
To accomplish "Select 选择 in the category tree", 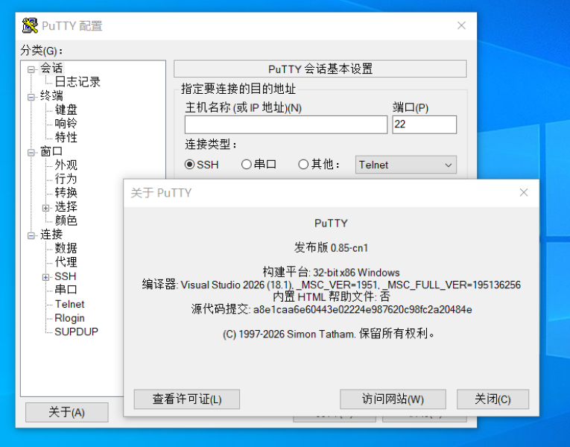I will click(66, 207).
